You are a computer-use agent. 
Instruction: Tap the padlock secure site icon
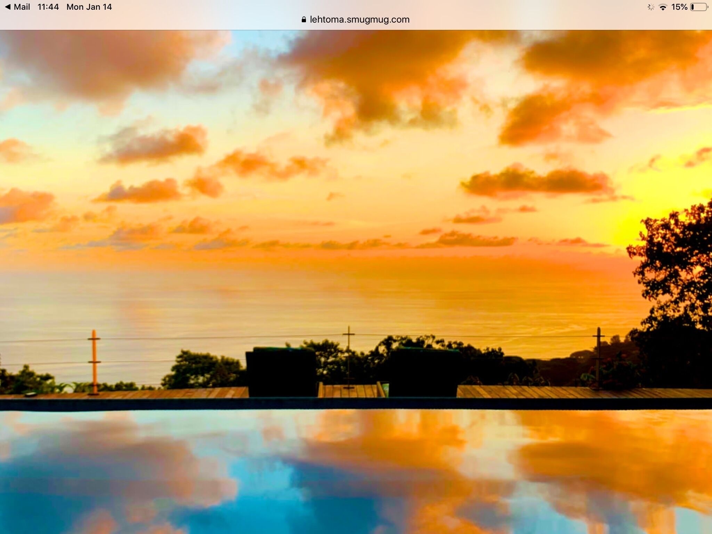tap(304, 19)
